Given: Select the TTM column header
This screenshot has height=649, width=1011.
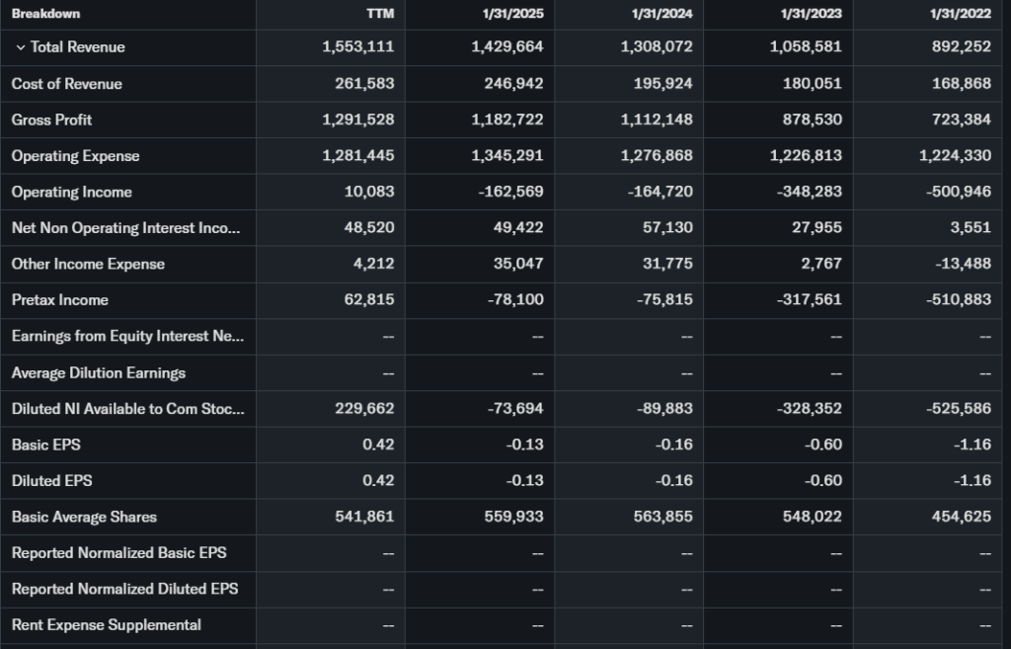Looking at the screenshot, I should (x=380, y=14).
